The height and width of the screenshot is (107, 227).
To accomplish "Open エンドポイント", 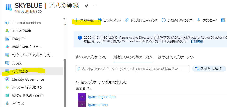I will point(112,20).
